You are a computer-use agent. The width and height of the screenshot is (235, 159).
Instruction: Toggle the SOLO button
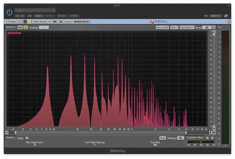pos(61,21)
